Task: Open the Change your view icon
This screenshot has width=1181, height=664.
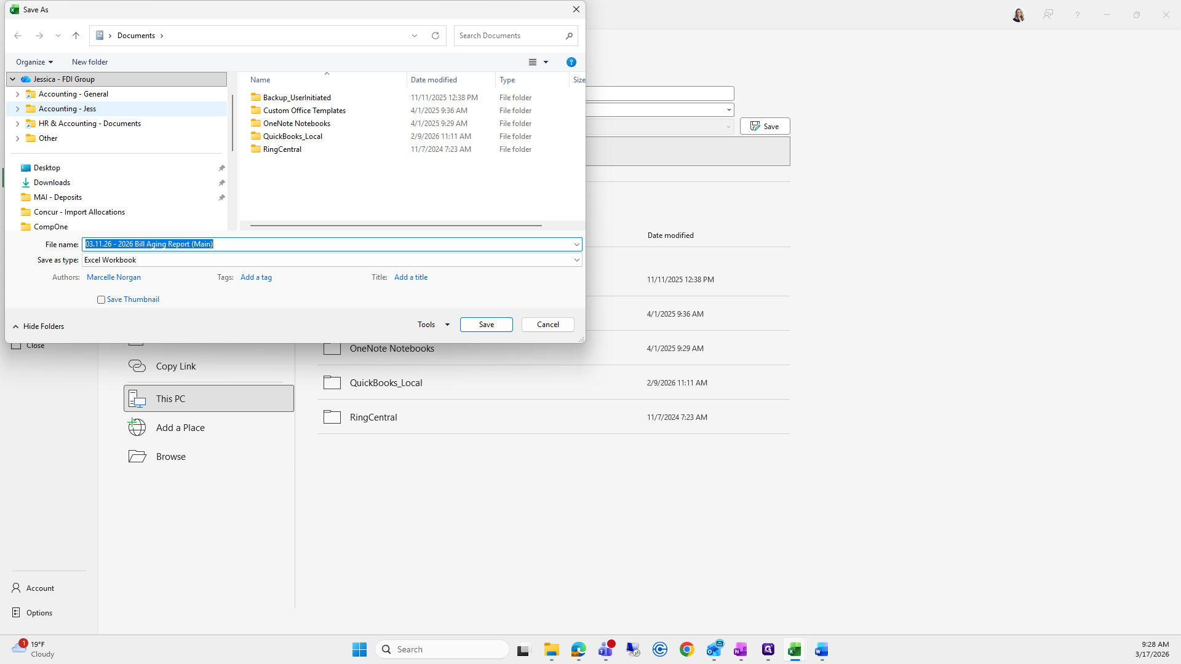Action: click(x=533, y=62)
